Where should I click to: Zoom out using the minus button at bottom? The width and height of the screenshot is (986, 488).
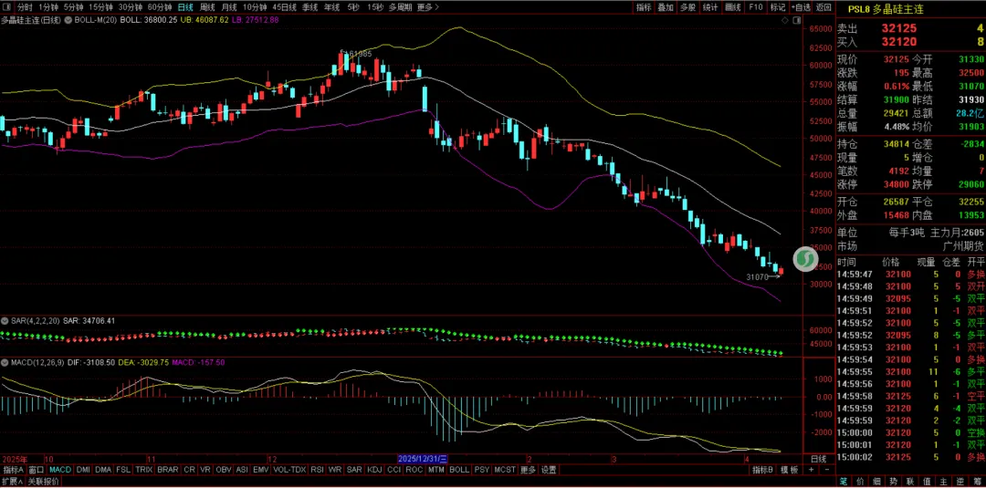point(826,469)
